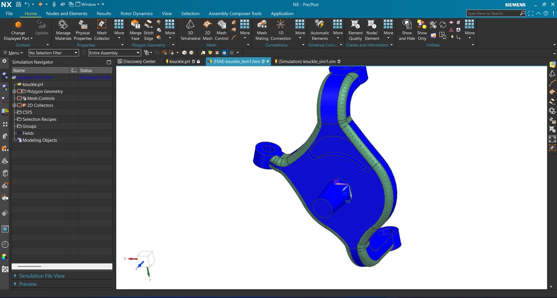Create a 3D Tetrahedral mesh

point(190,30)
